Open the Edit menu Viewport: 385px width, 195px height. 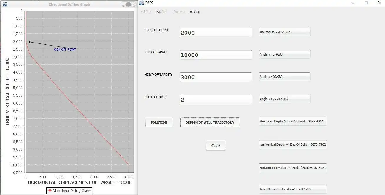(x=161, y=12)
